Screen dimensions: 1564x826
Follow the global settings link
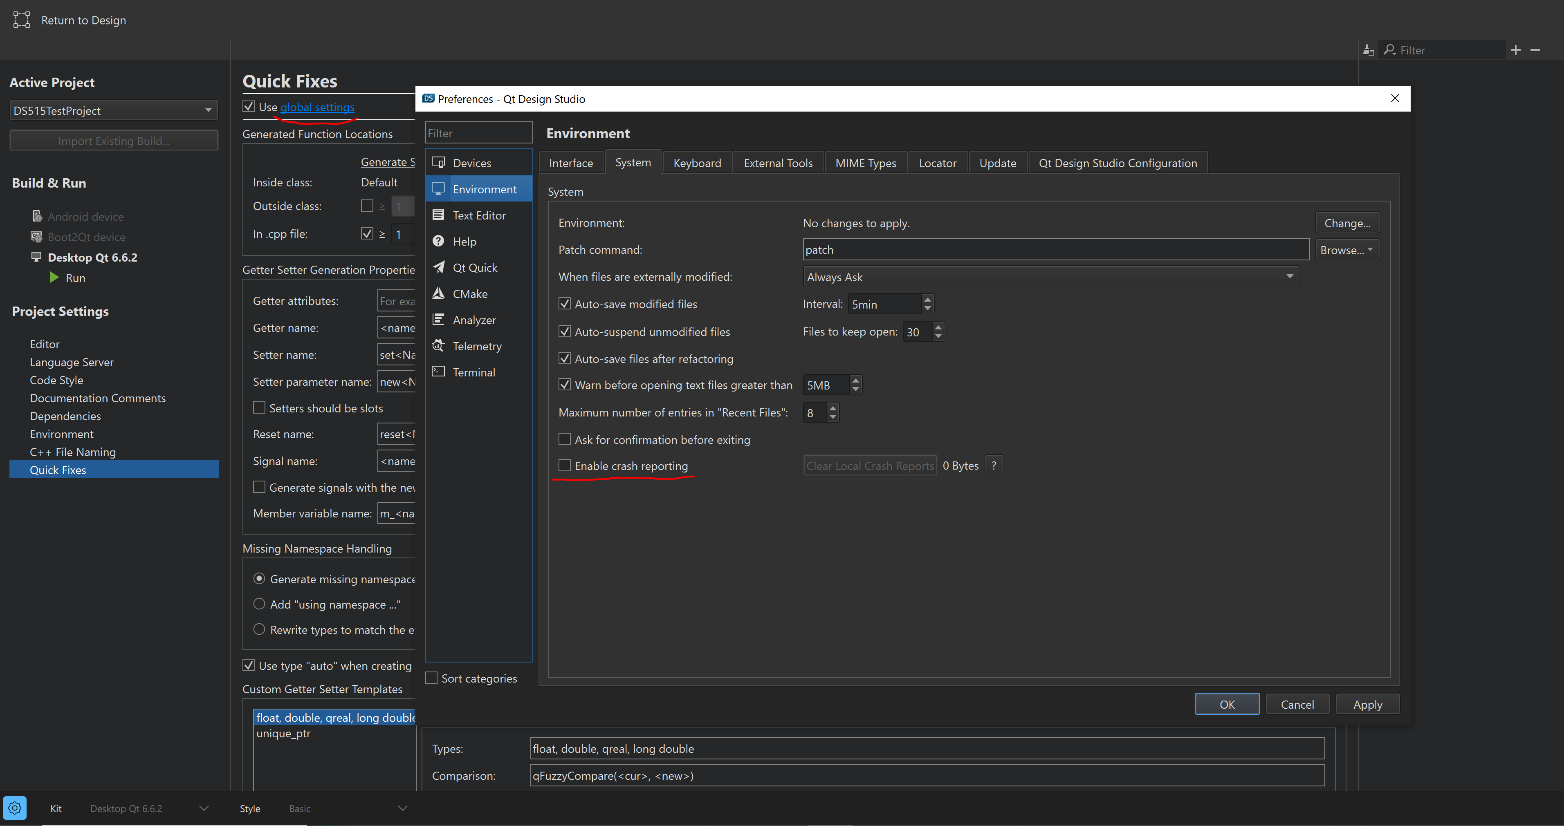click(x=317, y=107)
